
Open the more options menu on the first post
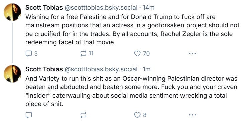[192, 54]
